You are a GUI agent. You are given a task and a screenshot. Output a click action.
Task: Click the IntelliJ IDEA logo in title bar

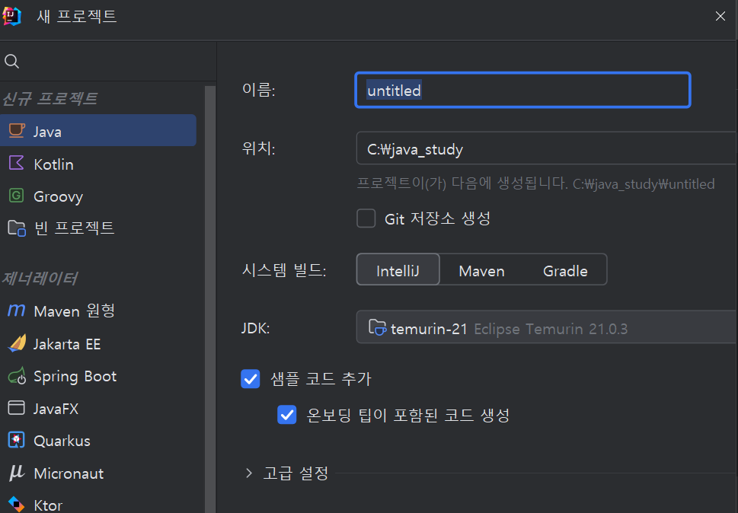click(11, 16)
